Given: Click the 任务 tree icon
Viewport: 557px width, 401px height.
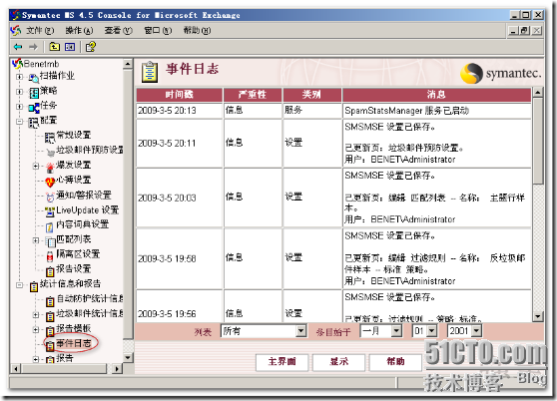Looking at the screenshot, I should click(34, 108).
